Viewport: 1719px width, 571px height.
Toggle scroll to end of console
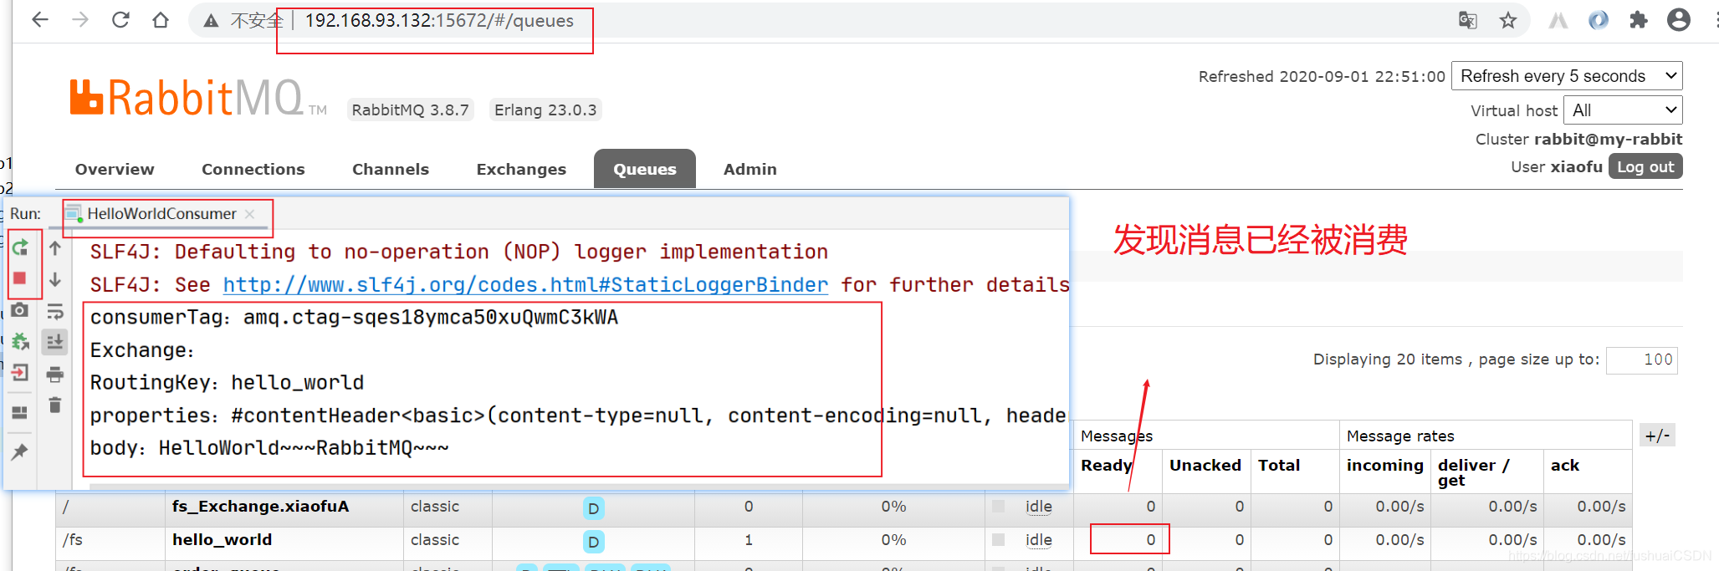55,342
